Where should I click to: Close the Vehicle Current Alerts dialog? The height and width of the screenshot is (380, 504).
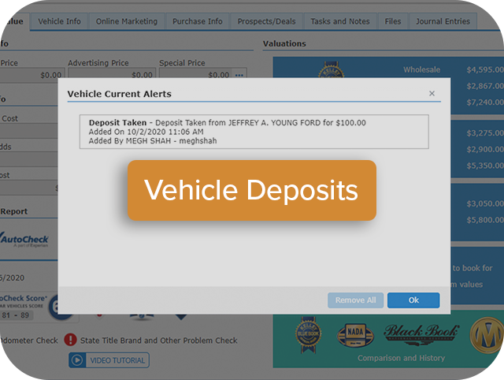(x=432, y=94)
